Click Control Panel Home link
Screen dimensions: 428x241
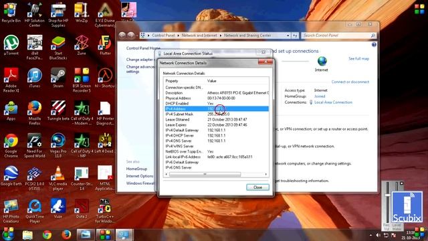tap(143, 48)
